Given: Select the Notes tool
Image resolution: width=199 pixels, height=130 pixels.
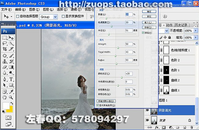Looking at the screenshot, I should click(x=5, y=92).
